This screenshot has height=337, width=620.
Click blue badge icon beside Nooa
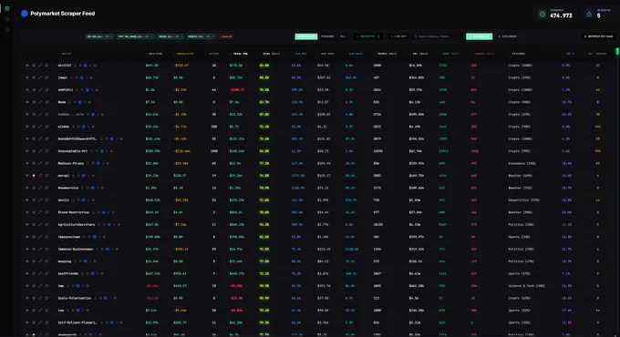(x=79, y=102)
